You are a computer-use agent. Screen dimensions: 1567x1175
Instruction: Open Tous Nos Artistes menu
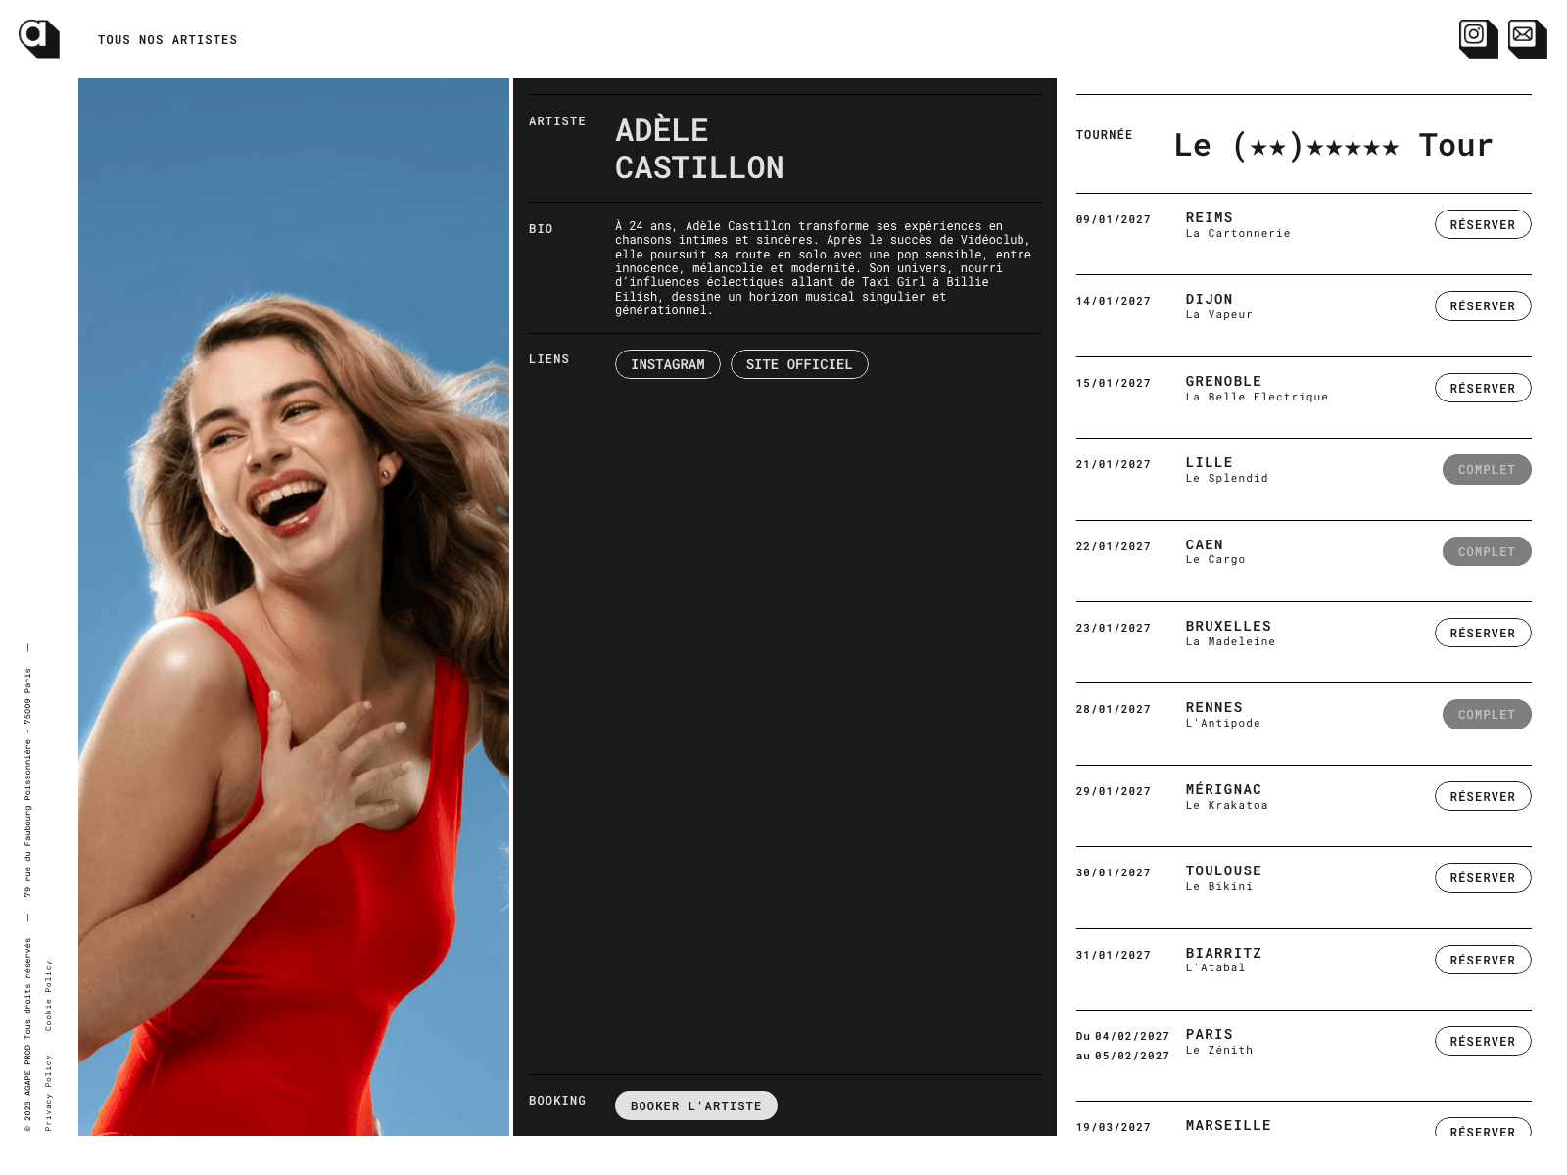click(167, 40)
